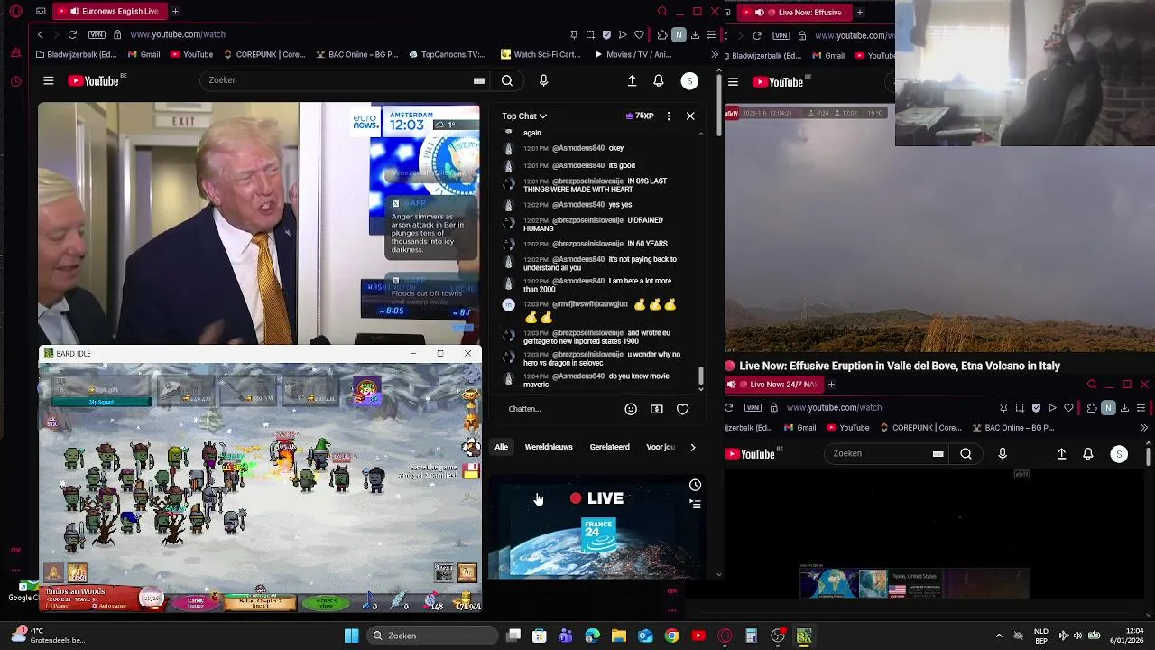Select the Voor jou filter chip
The image size is (1155, 650).
661,447
